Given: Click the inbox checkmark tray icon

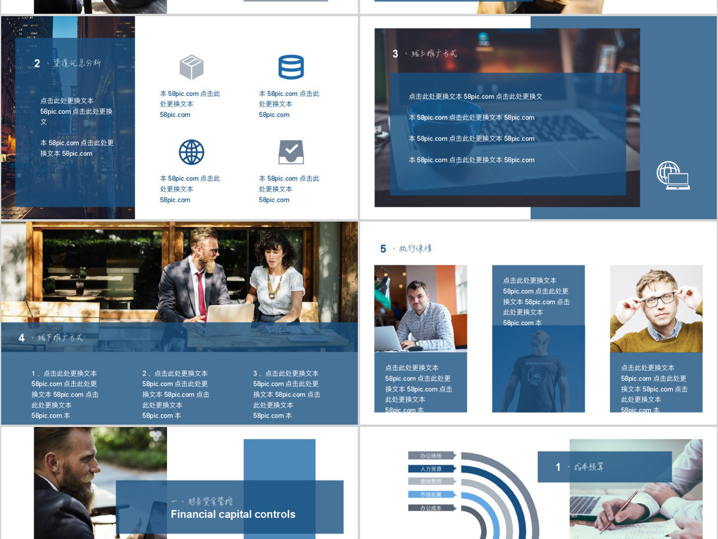Looking at the screenshot, I should point(291,152).
